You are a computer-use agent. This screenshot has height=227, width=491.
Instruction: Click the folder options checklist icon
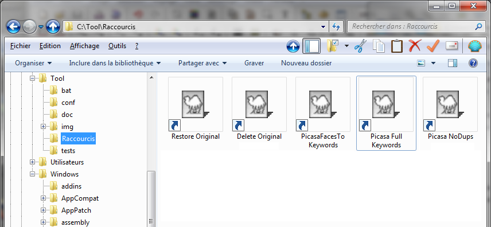pyautogui.click(x=332, y=46)
